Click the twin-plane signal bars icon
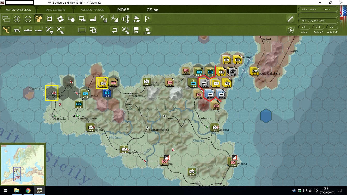This screenshot has height=195, width=347. (x=115, y=19)
